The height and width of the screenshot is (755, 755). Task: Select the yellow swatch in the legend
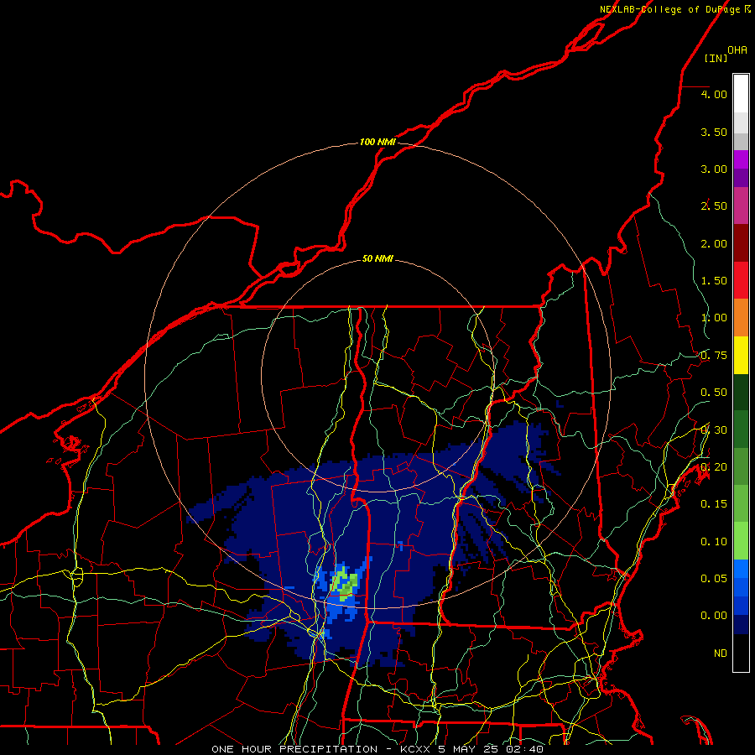(741, 355)
